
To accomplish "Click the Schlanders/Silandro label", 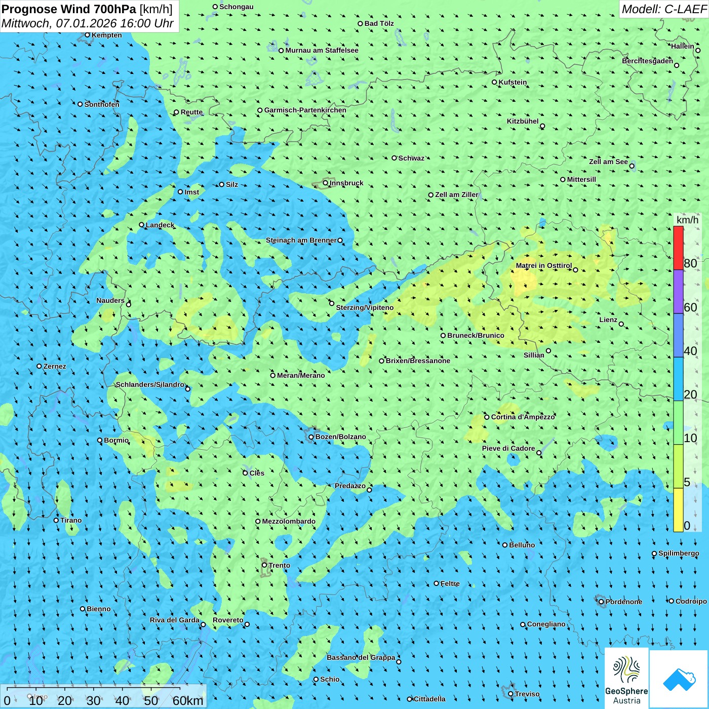I will pyautogui.click(x=150, y=384).
